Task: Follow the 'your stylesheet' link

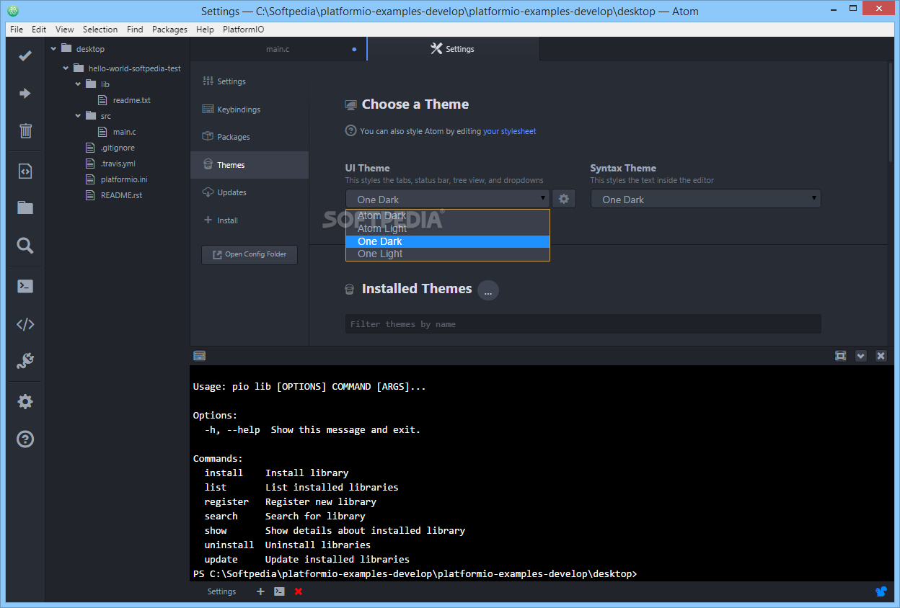Action: click(x=510, y=131)
